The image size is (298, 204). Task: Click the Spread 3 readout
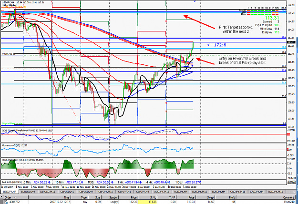click(x=271, y=21)
